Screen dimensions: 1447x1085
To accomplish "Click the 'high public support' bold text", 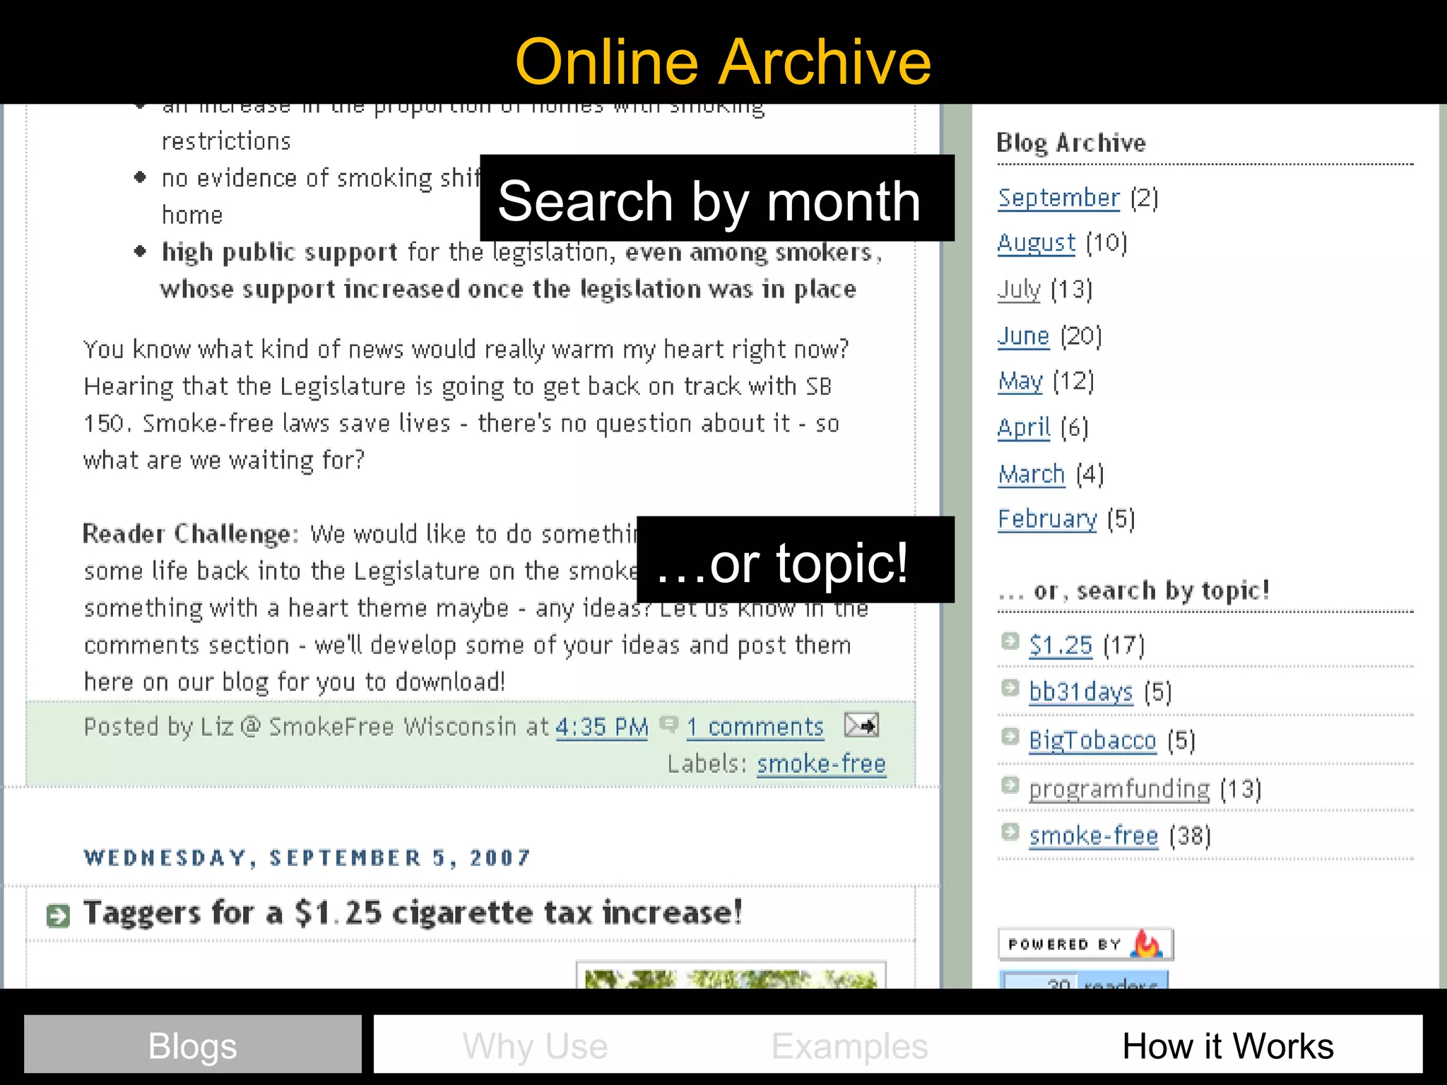I will click(280, 252).
